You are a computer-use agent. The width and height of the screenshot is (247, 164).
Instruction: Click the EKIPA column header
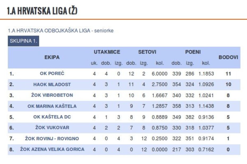(x=52, y=57)
